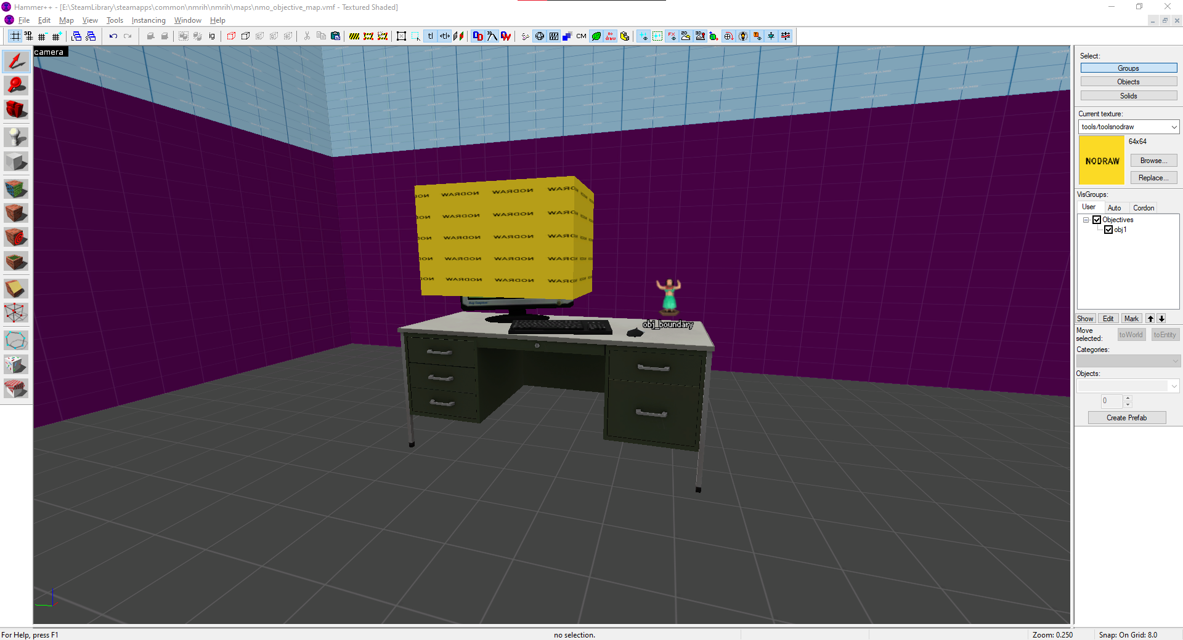The image size is (1183, 640).
Task: Set selection mode to Solids
Action: pyautogui.click(x=1128, y=96)
